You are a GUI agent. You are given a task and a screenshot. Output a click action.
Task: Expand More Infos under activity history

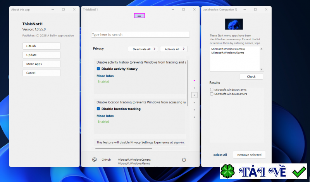click(x=105, y=76)
